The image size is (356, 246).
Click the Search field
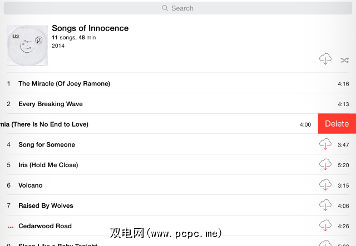point(178,8)
